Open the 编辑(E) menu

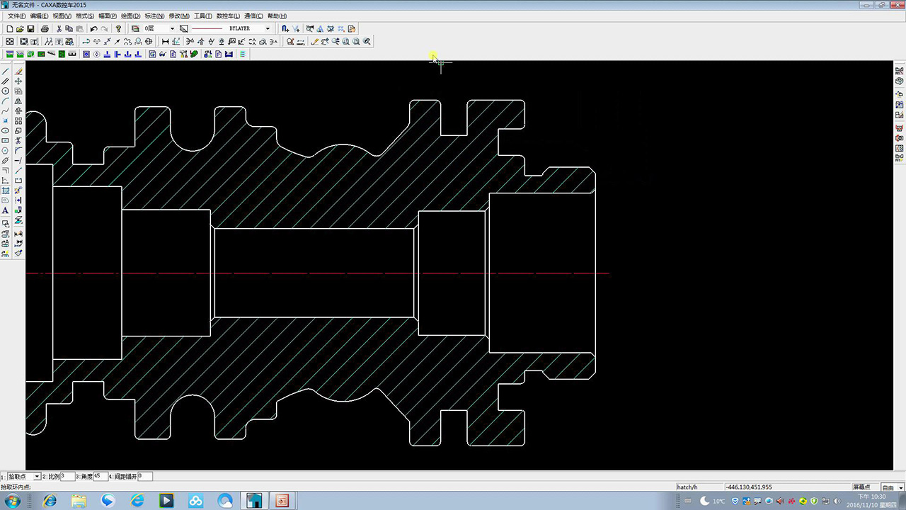[40, 16]
